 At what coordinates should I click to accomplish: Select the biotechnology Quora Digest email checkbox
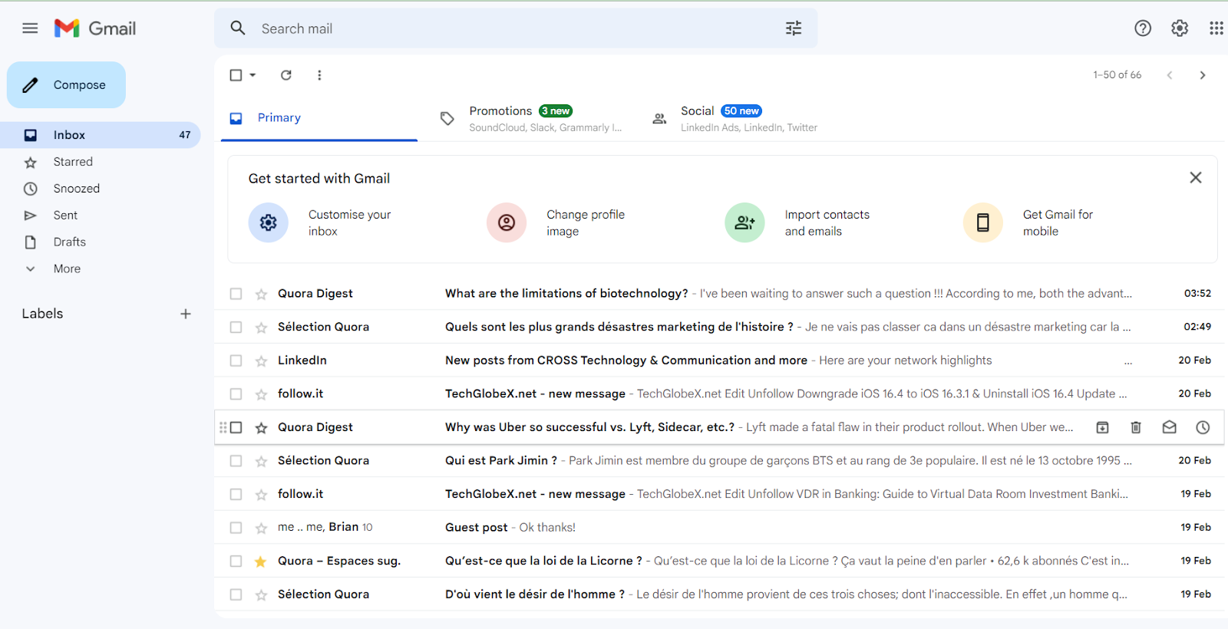(x=236, y=294)
